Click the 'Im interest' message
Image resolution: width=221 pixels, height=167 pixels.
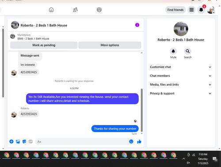click(27, 65)
